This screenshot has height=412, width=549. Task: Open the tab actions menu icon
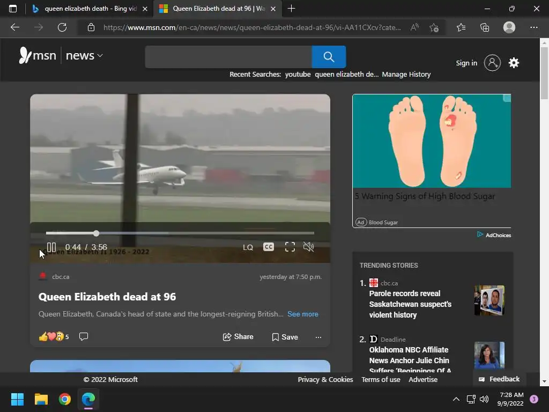[13, 9]
